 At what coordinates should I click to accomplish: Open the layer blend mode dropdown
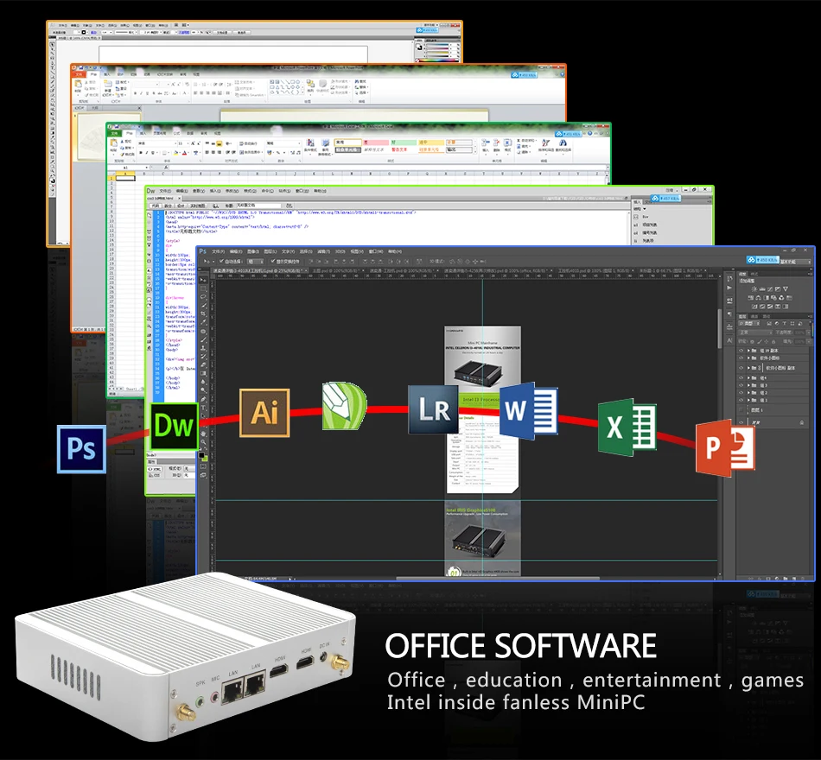pyautogui.click(x=755, y=332)
